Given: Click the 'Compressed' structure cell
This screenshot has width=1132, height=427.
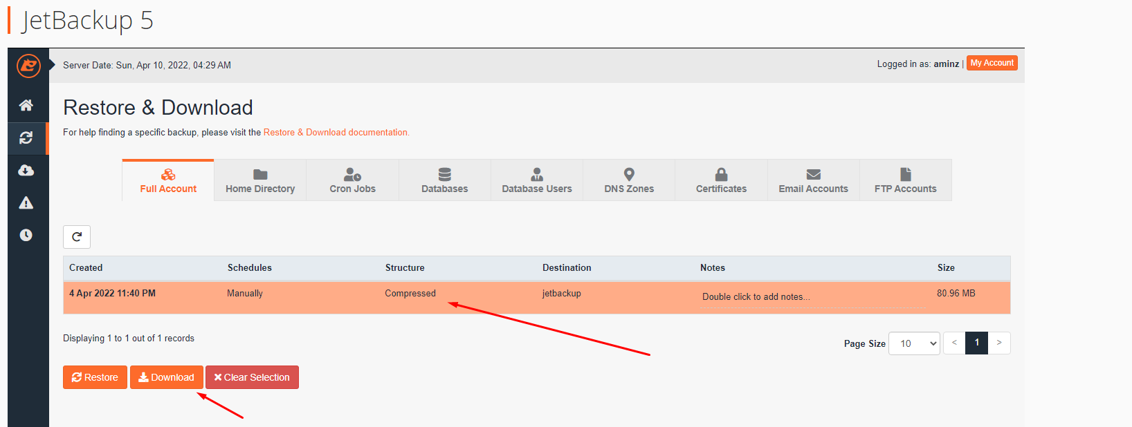Looking at the screenshot, I should [x=410, y=293].
